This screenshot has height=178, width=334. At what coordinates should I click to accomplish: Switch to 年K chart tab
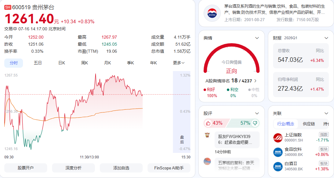(x=153, y=63)
